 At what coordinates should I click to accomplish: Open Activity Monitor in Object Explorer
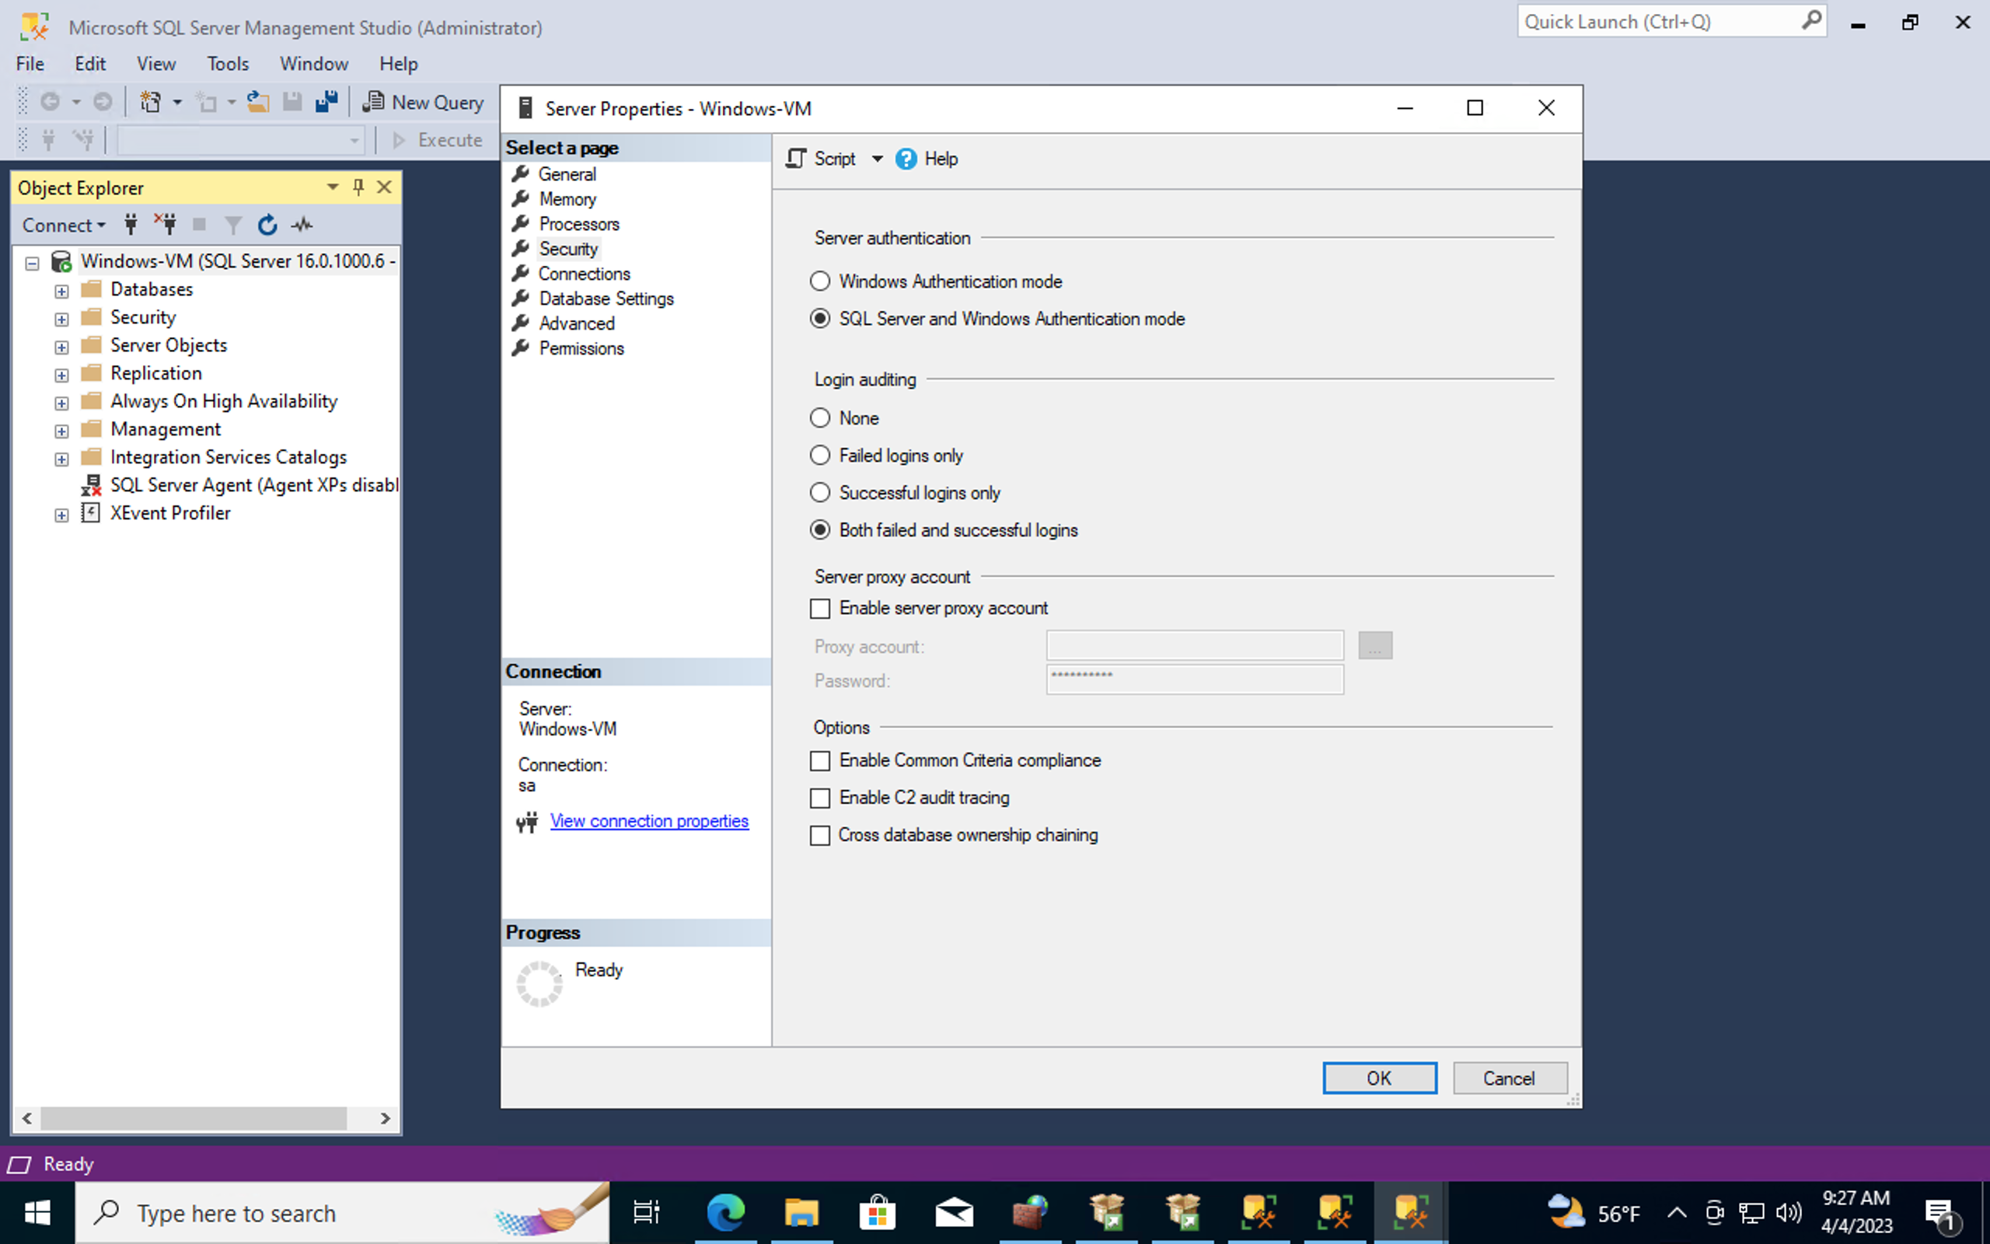click(302, 225)
